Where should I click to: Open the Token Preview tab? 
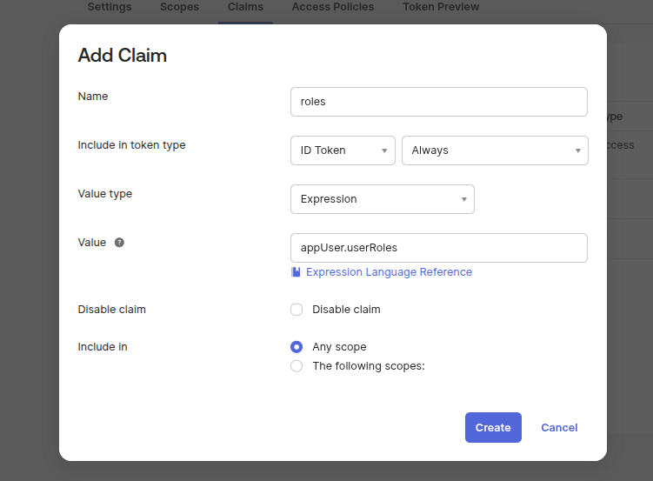[x=441, y=7]
